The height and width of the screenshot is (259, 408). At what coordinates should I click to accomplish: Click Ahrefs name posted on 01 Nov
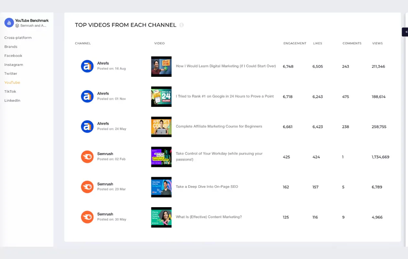point(103,93)
